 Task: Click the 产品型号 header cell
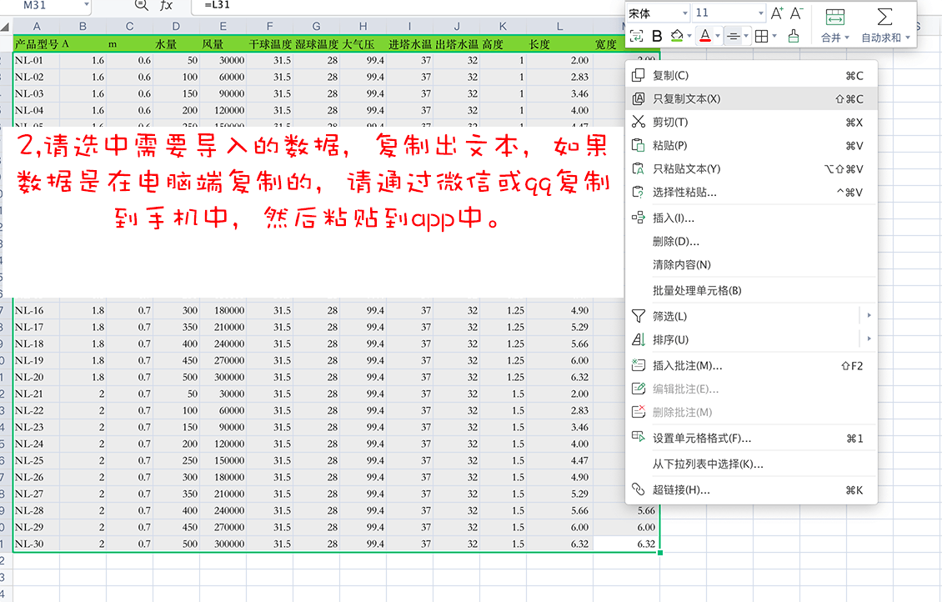[37, 44]
